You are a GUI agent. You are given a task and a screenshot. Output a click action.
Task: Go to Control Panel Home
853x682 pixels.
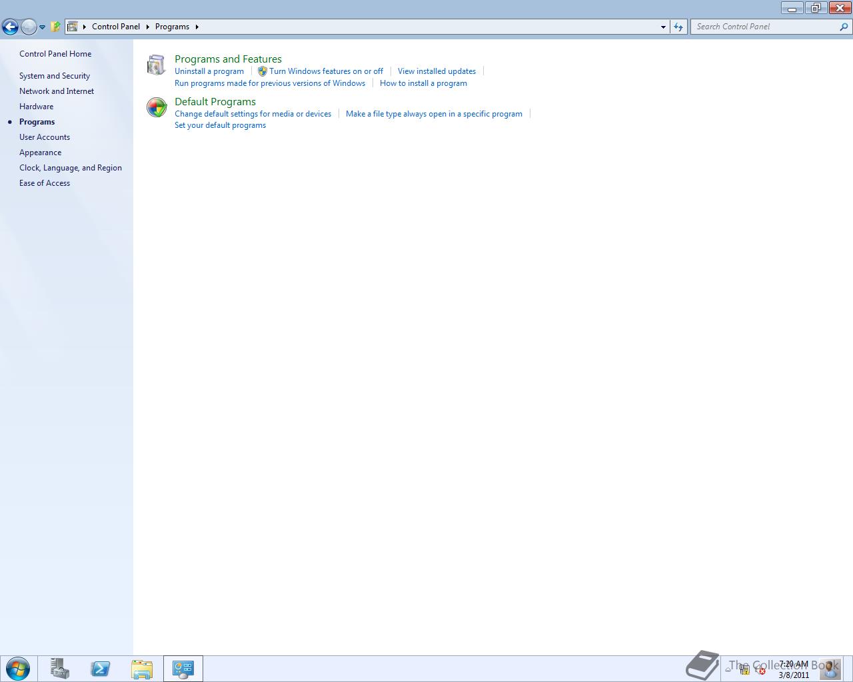pyautogui.click(x=55, y=54)
